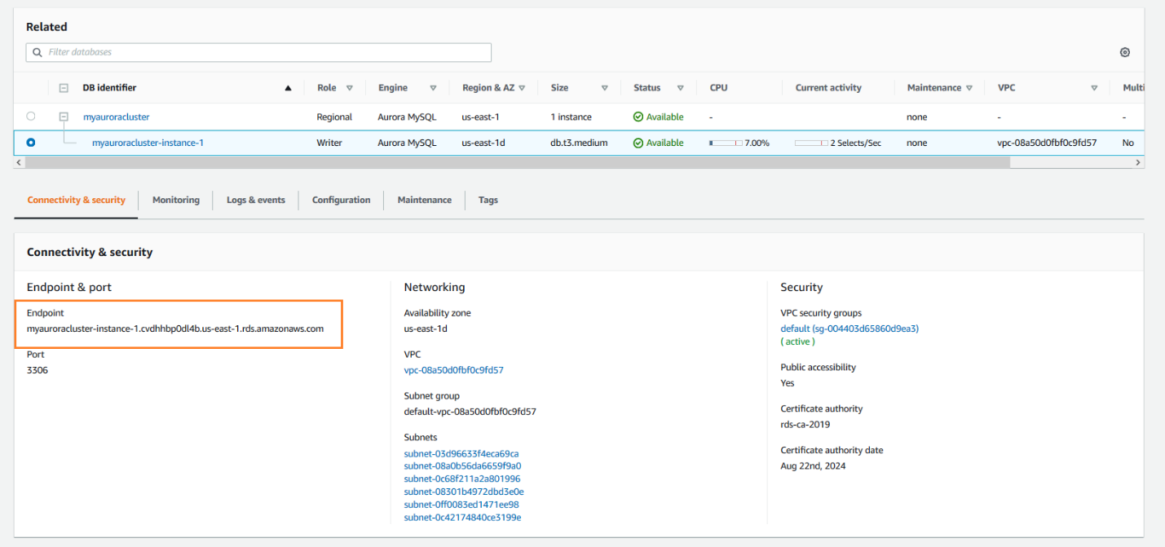1165x547 pixels.
Task: Select the myauroracluster-instance-1 radio button
Action: (x=31, y=143)
